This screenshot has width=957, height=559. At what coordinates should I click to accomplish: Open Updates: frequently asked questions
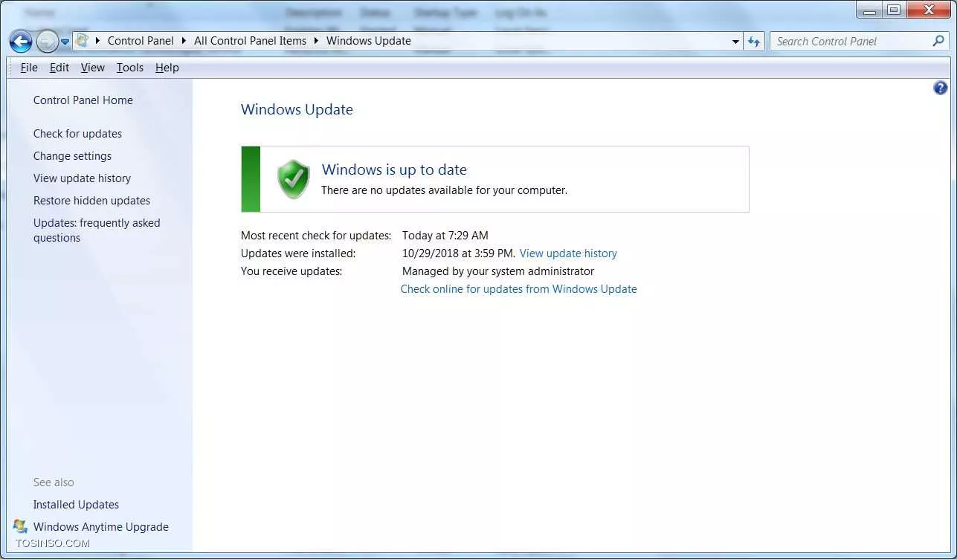point(97,230)
